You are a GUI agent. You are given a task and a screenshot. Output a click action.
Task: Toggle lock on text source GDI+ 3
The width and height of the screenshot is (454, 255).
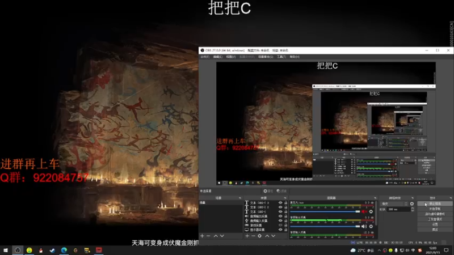coord(286,203)
